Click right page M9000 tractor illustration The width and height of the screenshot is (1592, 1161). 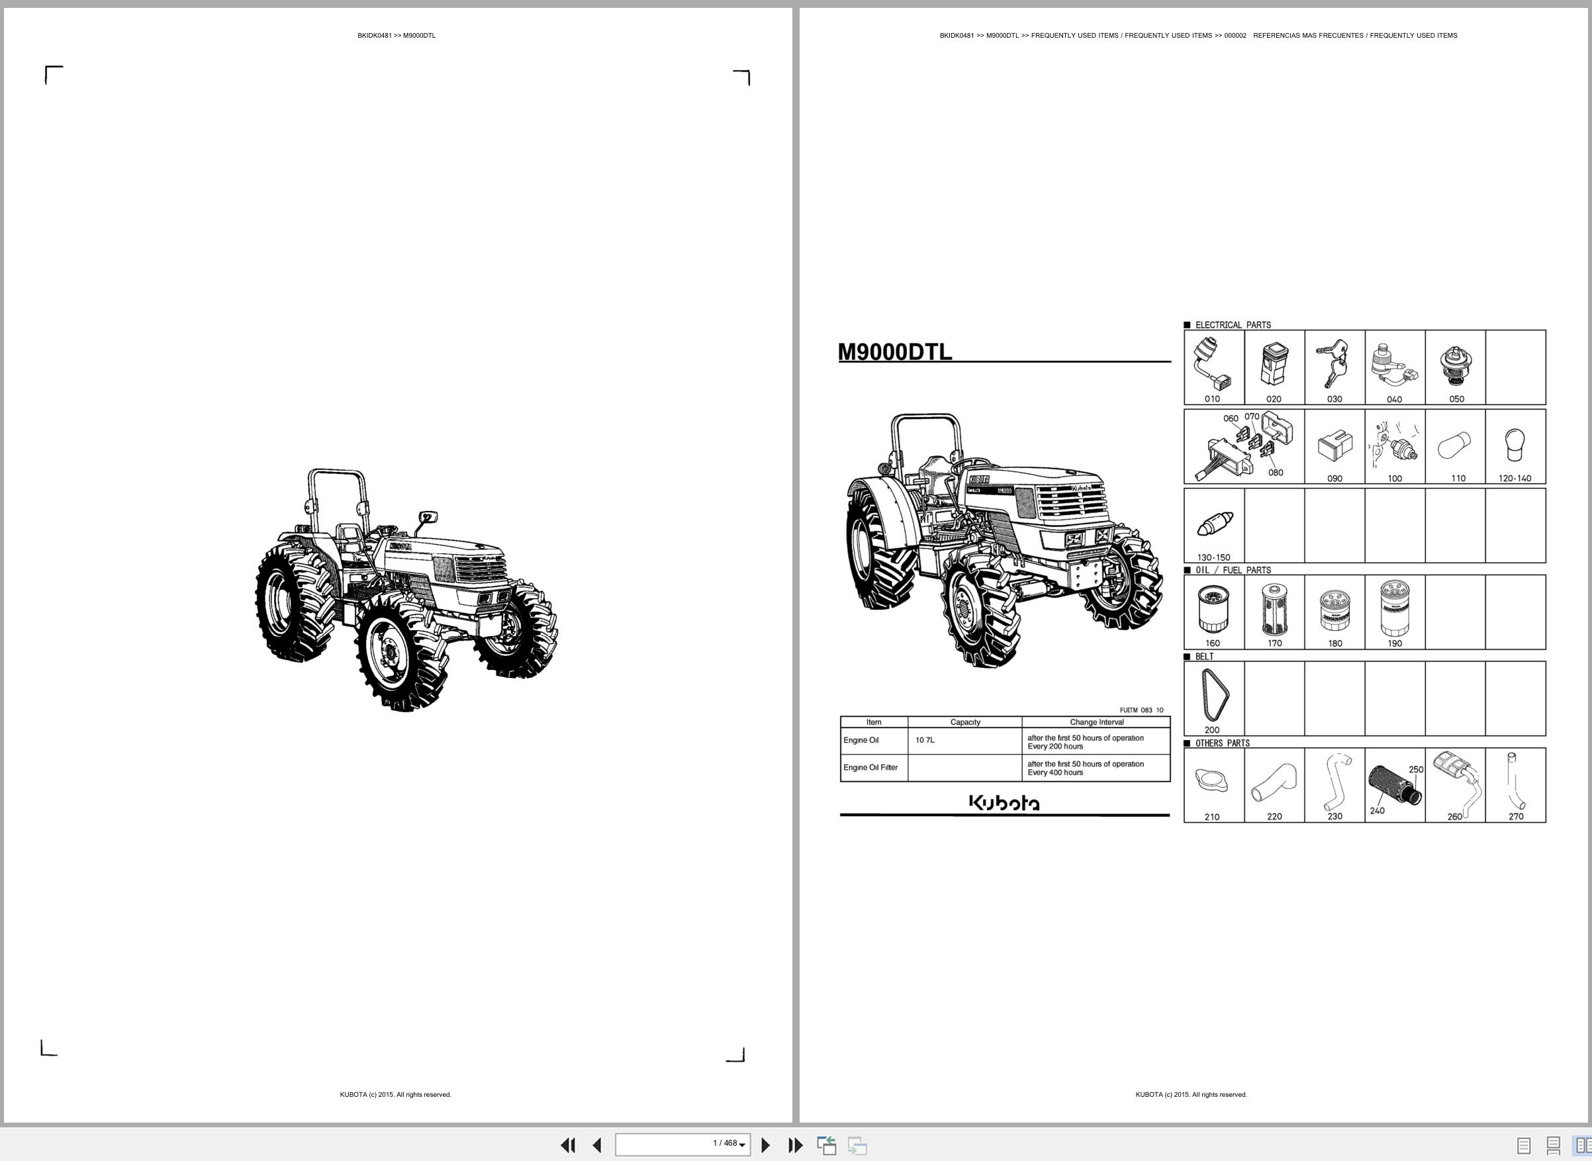(1004, 540)
